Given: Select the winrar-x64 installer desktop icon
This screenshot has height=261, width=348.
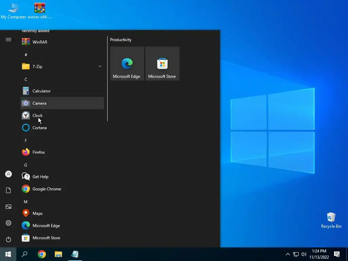Looking at the screenshot, I should 39,11.
